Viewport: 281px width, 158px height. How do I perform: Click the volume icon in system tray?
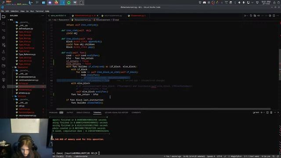coord(239,3)
